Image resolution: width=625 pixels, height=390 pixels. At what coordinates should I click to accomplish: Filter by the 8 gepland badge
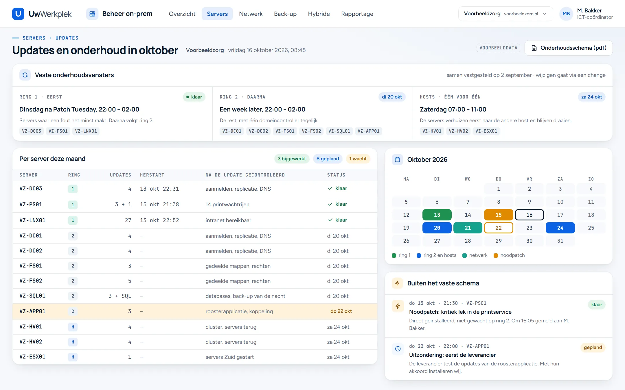click(x=328, y=159)
